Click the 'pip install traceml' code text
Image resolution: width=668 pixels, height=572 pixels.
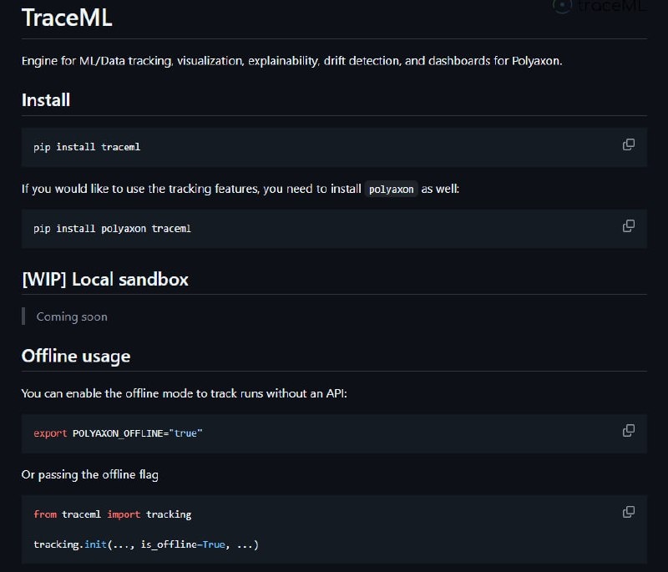click(87, 147)
